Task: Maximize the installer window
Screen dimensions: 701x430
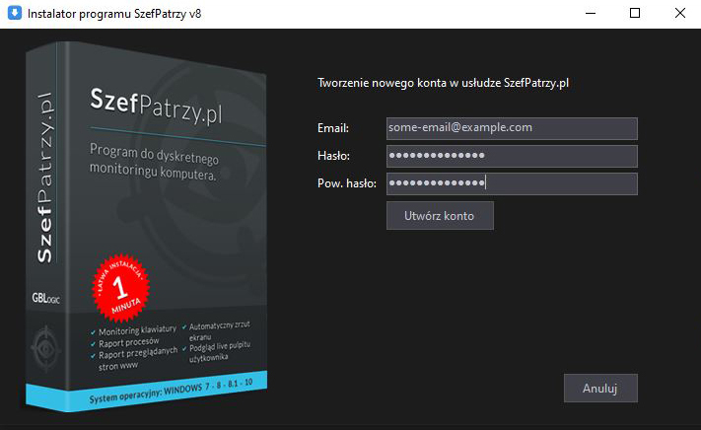Action: pos(635,14)
